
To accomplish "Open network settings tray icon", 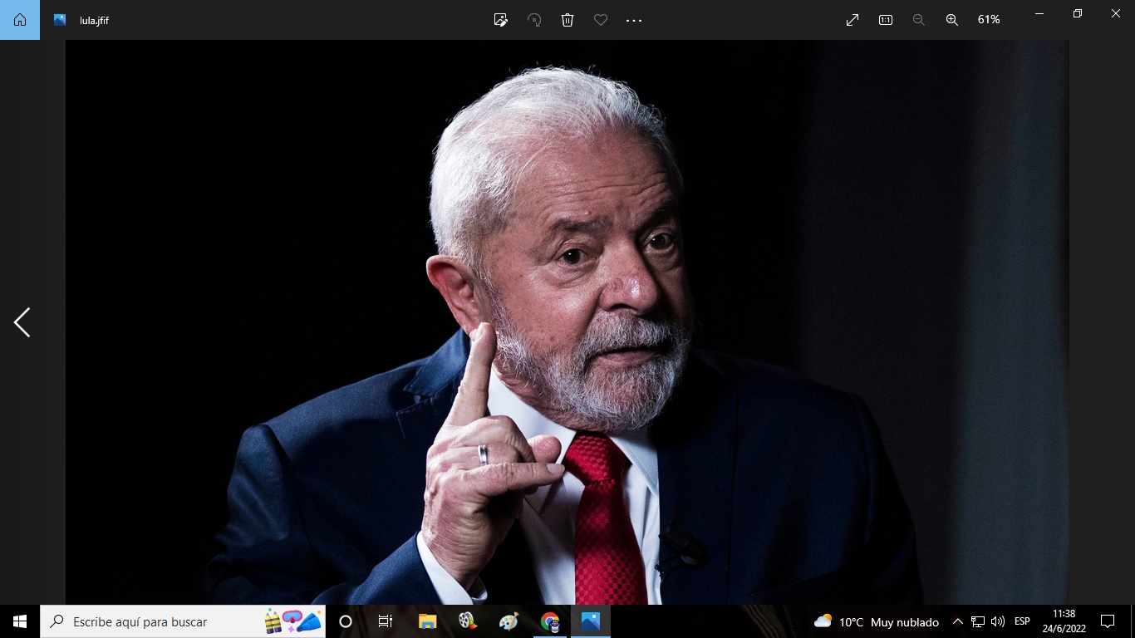I will point(978,621).
